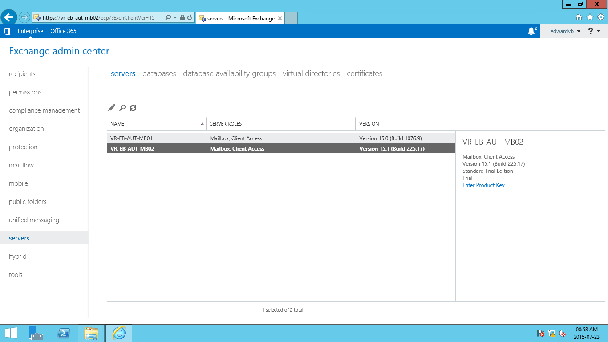Click the browser forward arrow button
Image resolution: width=608 pixels, height=342 pixels.
pos(24,17)
